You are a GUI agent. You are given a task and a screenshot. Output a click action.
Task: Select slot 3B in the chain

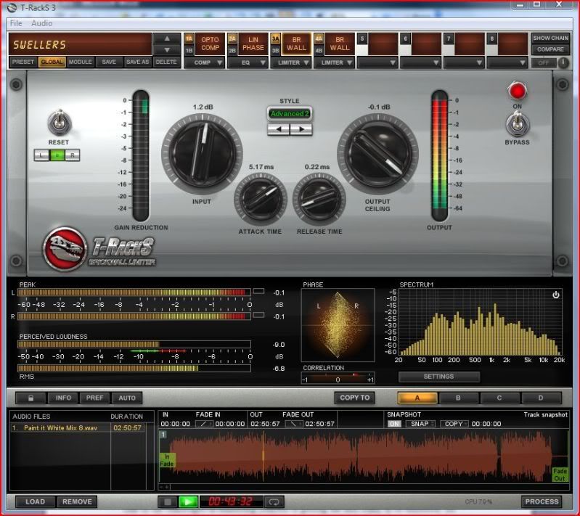pos(276,50)
